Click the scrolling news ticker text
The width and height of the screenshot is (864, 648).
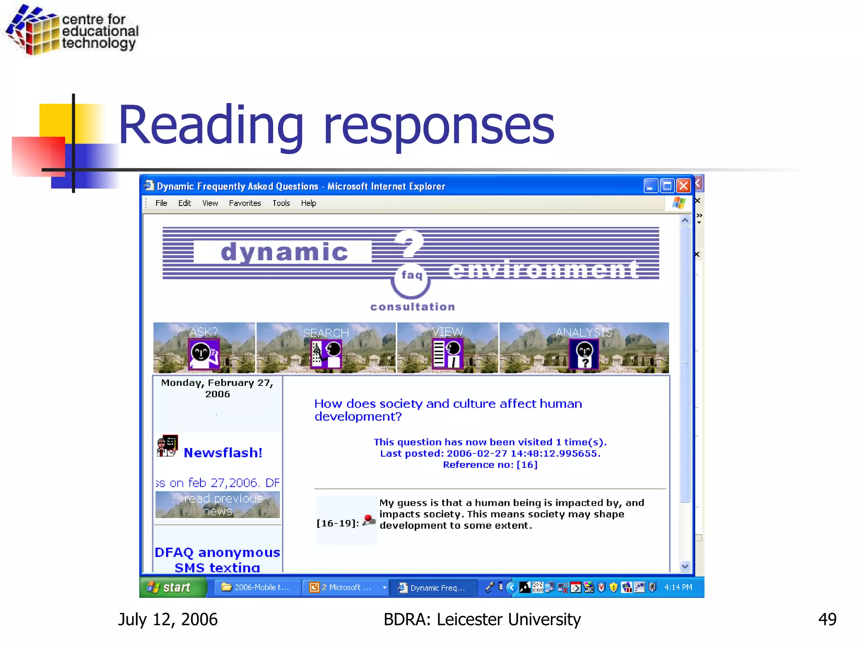[217, 483]
